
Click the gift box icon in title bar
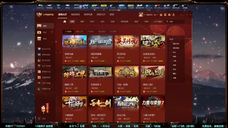point(161,15)
